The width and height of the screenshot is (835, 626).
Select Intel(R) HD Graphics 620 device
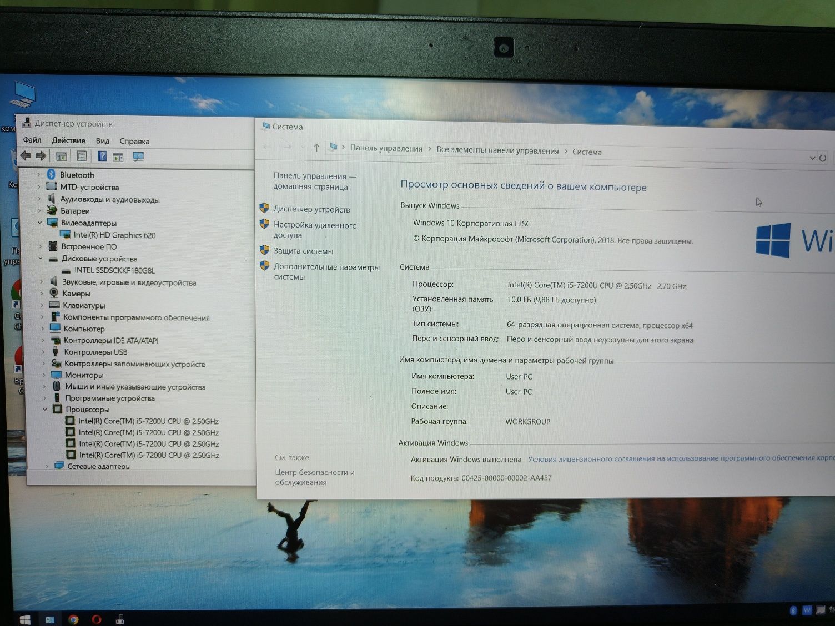click(x=114, y=235)
